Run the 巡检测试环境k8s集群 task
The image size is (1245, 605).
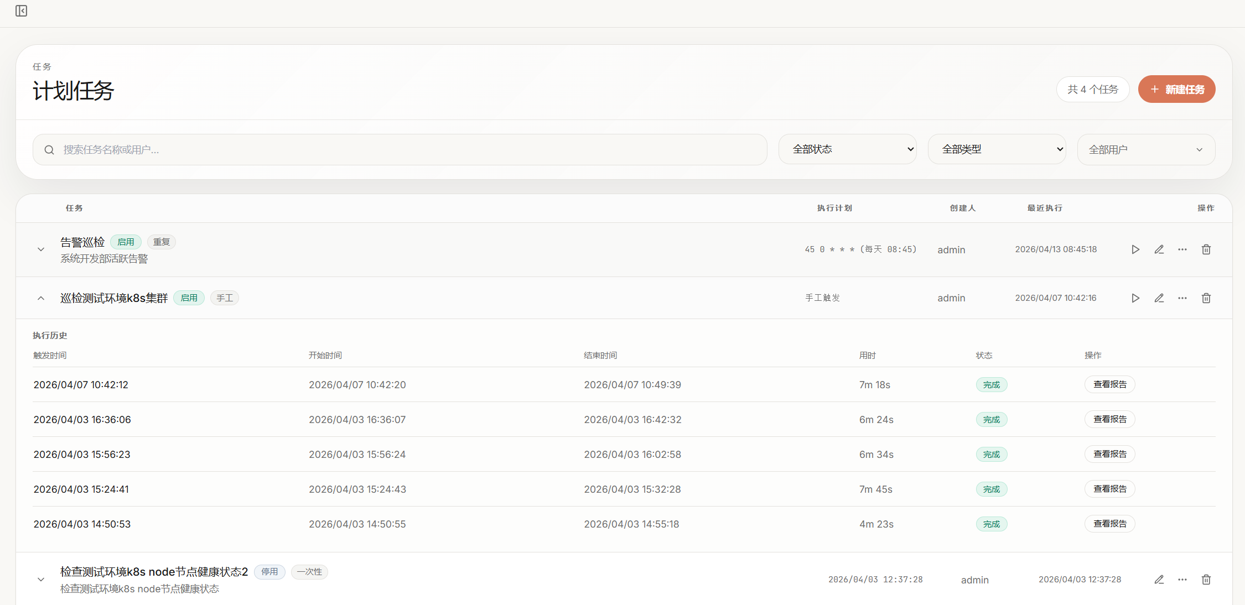point(1135,298)
